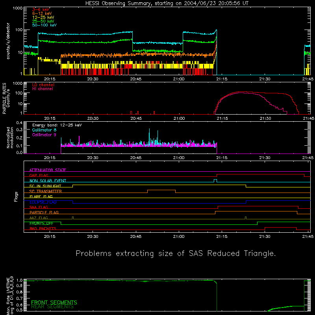
Task: Click the 21:00 tick label under modulation plot
Action: tap(179, 158)
